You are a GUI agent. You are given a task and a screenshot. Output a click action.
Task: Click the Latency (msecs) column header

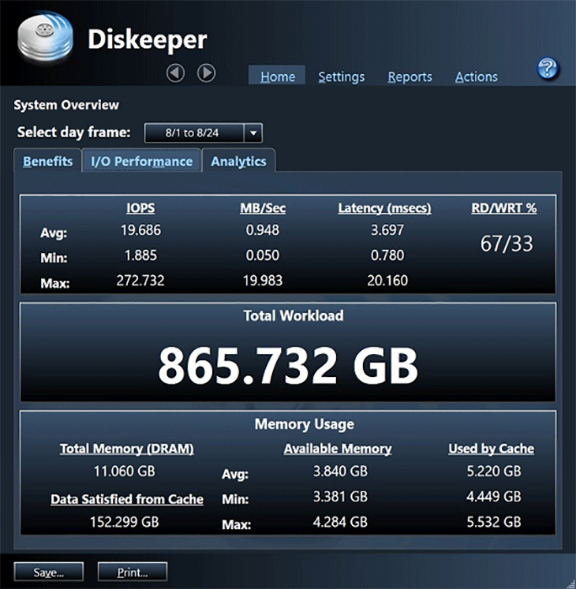[x=384, y=208]
